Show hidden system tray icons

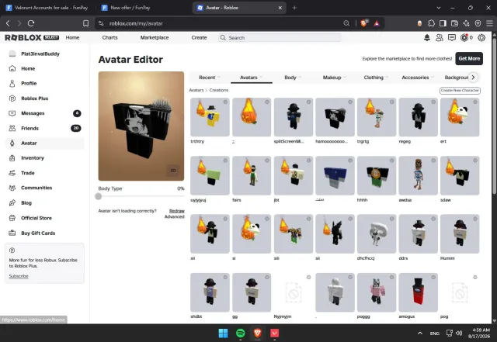point(420,333)
